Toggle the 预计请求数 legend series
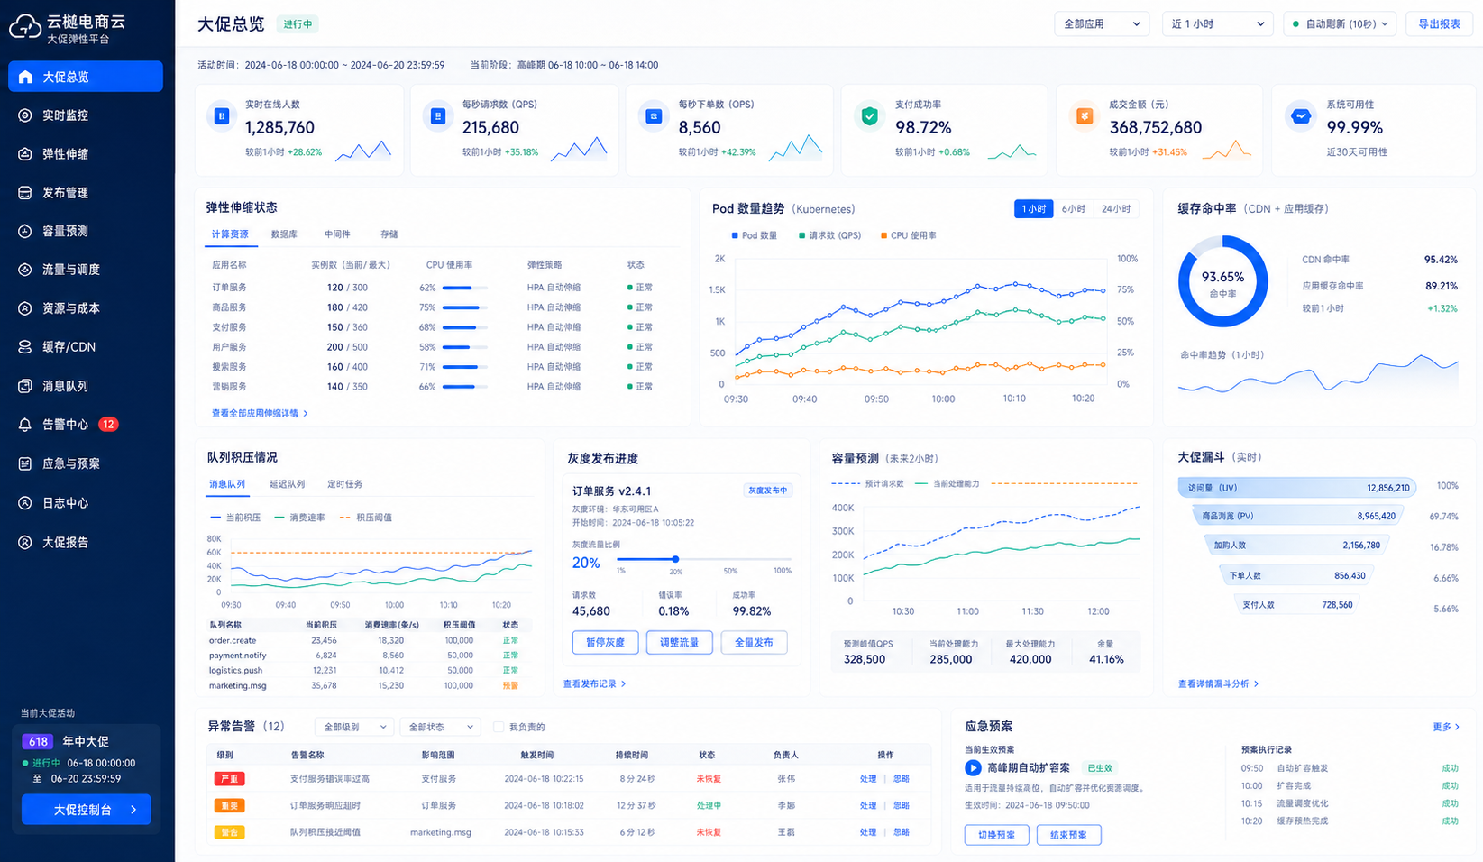This screenshot has height=862, width=1483. 867,484
